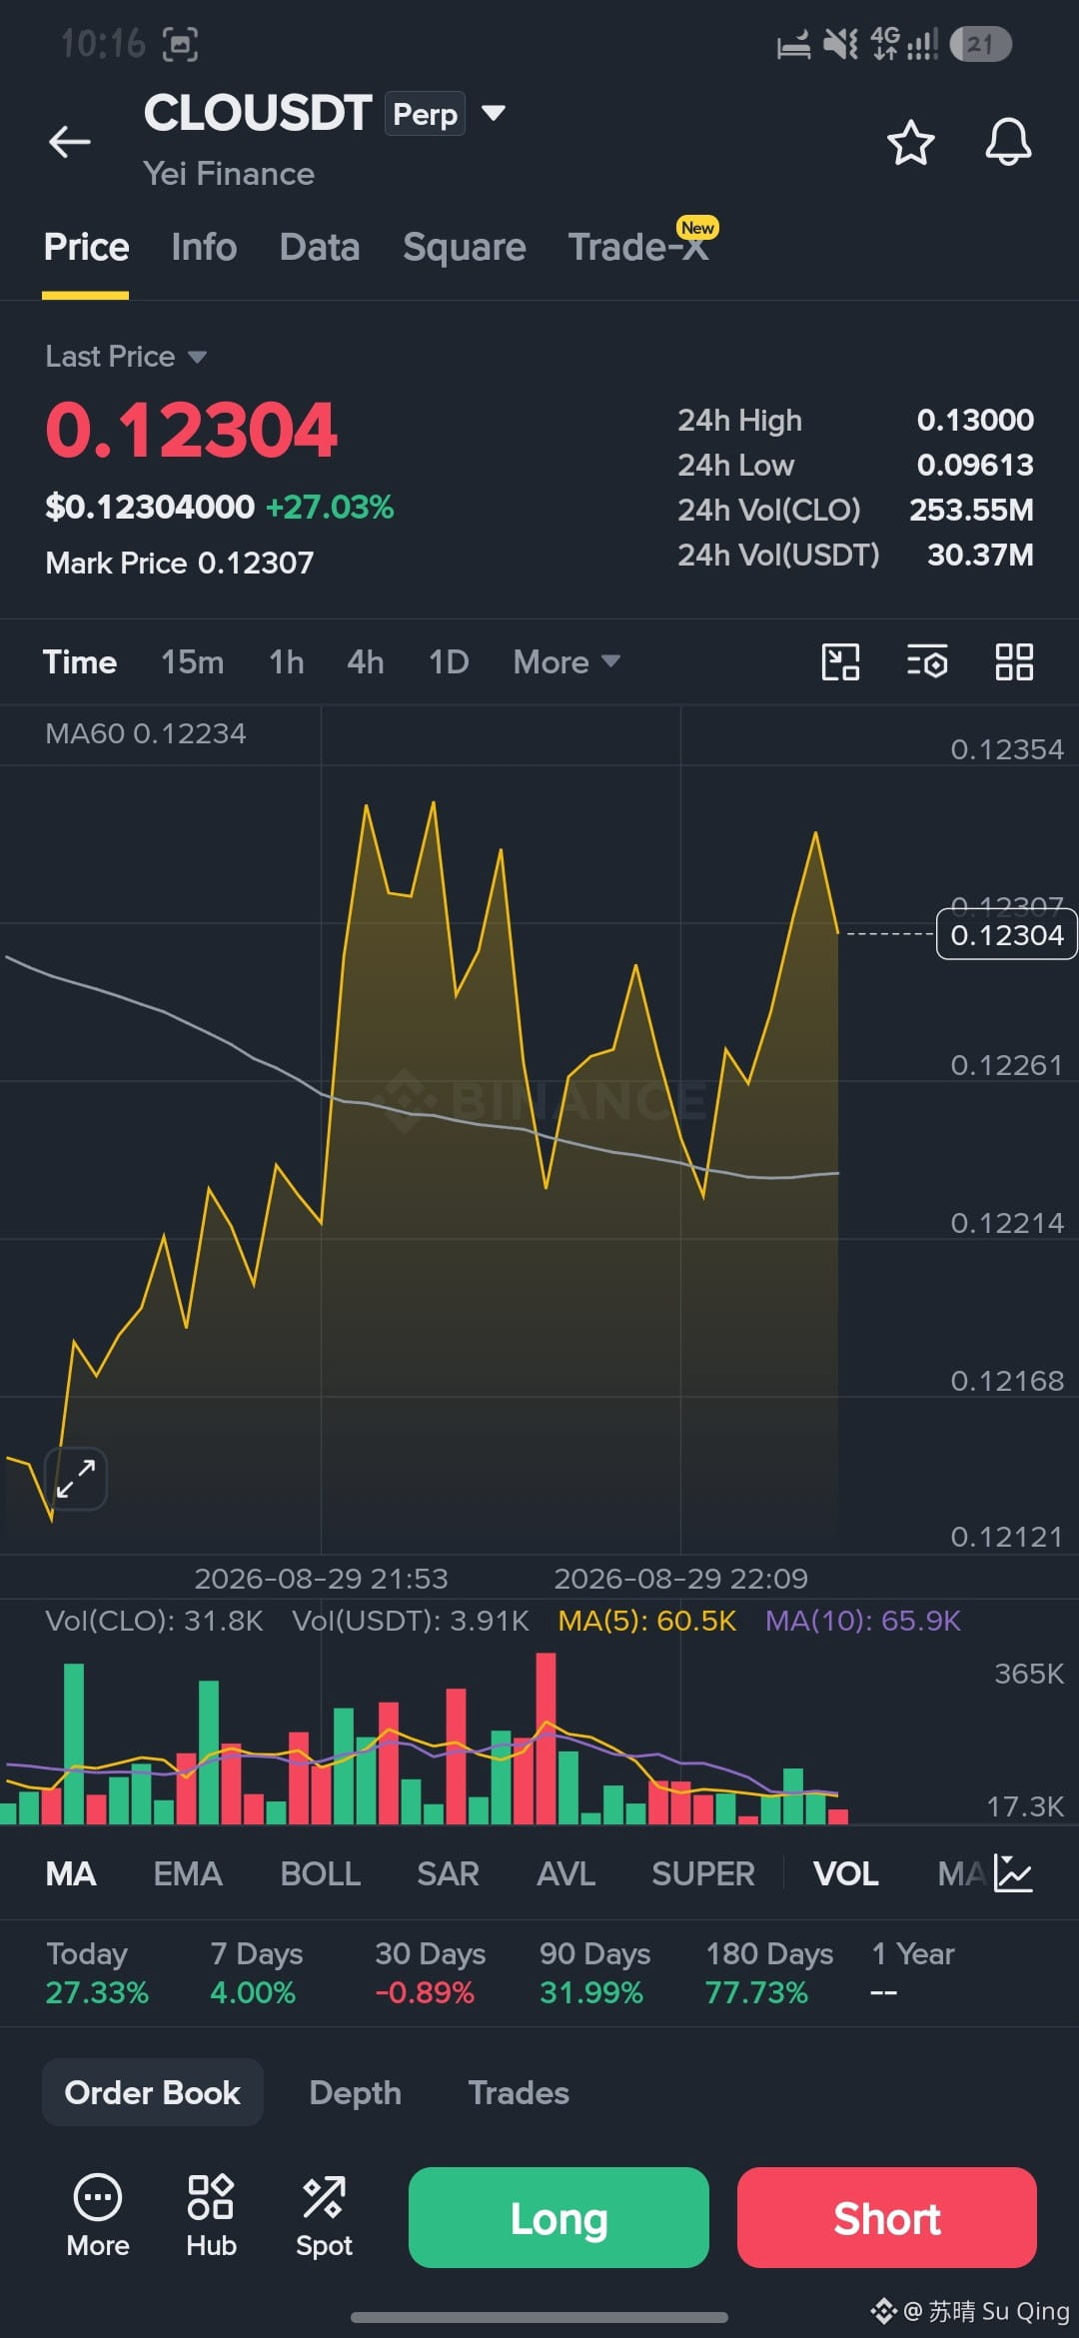Tap the 90 Days 31.99% performance value

[591, 1992]
